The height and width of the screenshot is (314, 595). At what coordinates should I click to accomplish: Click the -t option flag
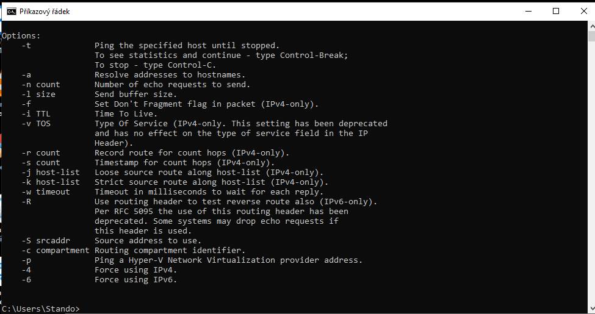(x=26, y=46)
